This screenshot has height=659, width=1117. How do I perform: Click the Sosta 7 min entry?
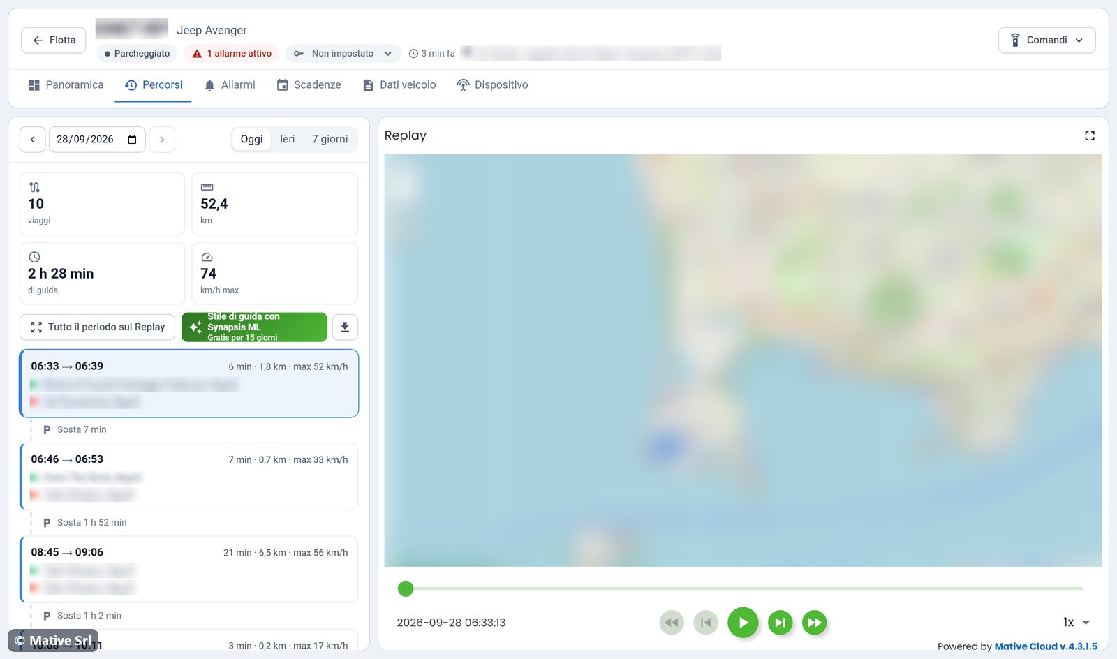[75, 430]
